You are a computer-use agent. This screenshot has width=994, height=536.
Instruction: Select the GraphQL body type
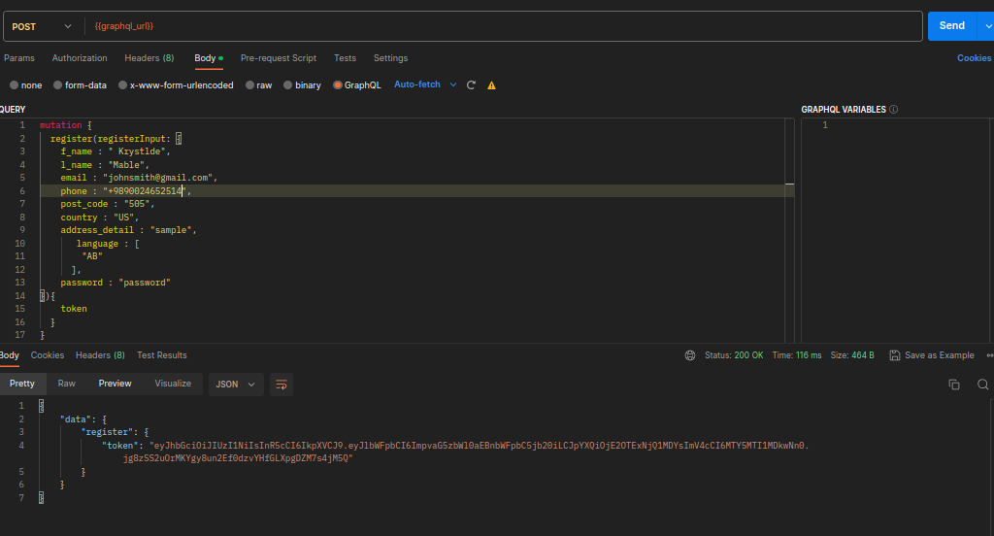357,85
